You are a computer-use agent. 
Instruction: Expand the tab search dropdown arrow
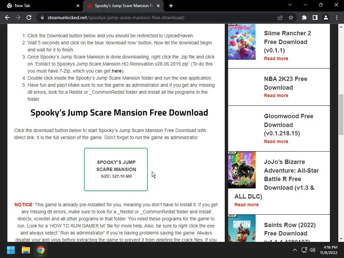(290, 5)
